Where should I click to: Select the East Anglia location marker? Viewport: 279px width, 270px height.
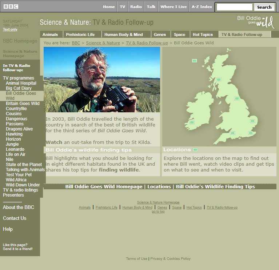252,121
